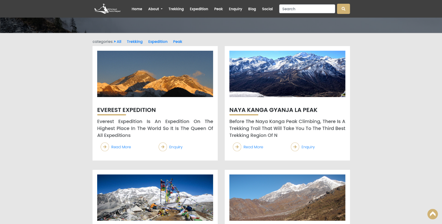The height and width of the screenshot is (224, 442).
Task: Click Read More under Everest Expedition
Action: (x=121, y=147)
